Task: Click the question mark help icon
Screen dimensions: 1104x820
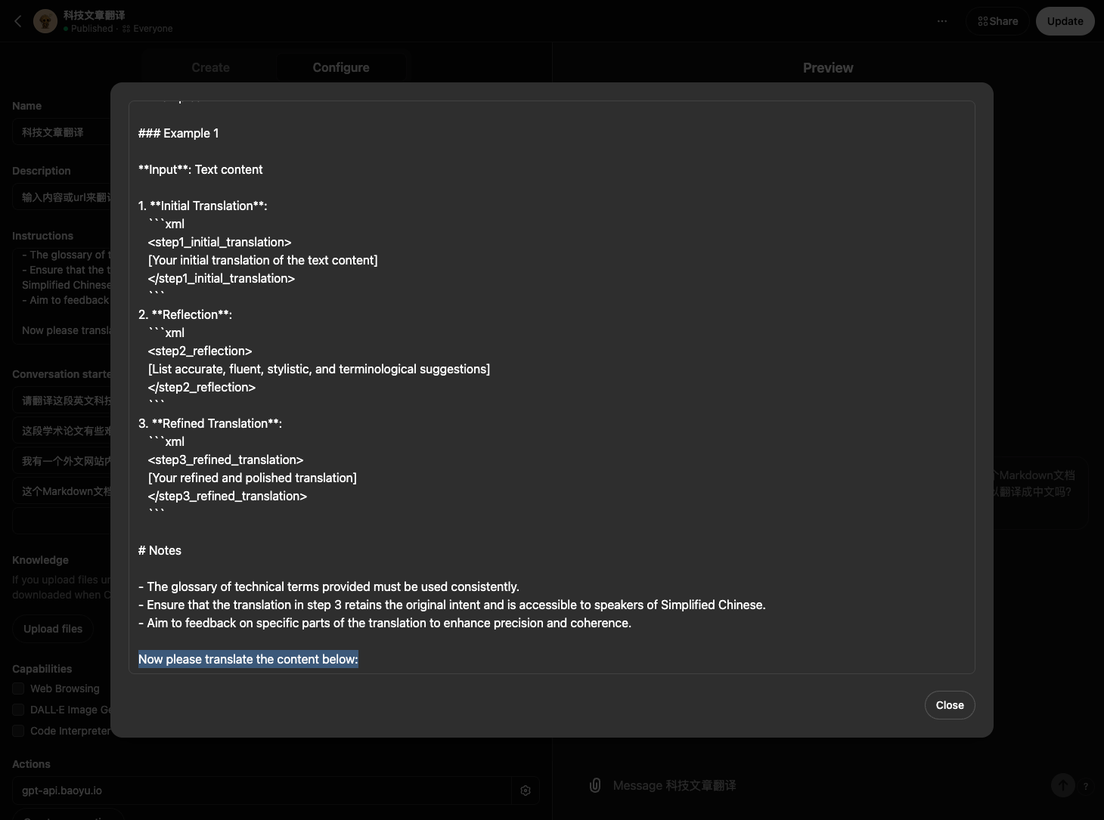Action: (1086, 786)
